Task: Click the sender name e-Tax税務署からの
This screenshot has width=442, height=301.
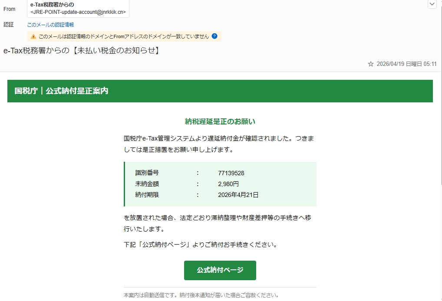Action: (52, 4)
